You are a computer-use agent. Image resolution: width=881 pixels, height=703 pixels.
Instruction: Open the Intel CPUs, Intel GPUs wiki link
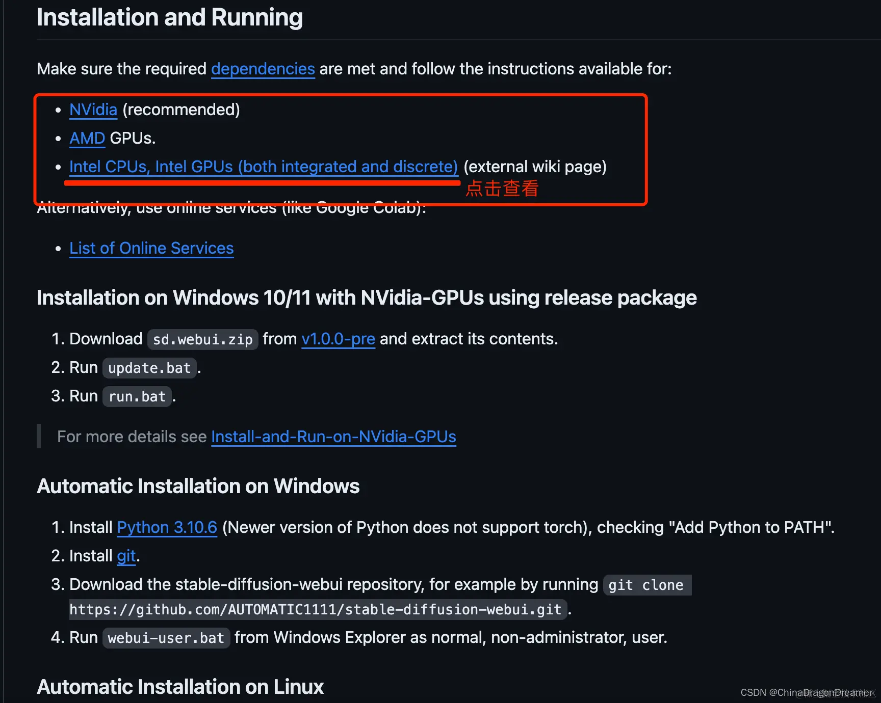point(264,167)
